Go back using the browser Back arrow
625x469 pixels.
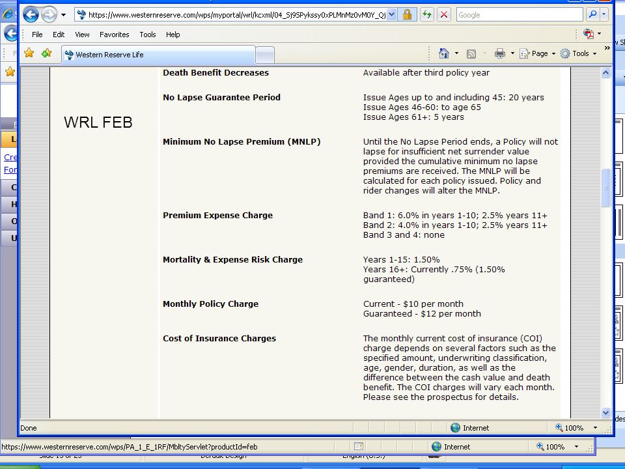click(31, 15)
